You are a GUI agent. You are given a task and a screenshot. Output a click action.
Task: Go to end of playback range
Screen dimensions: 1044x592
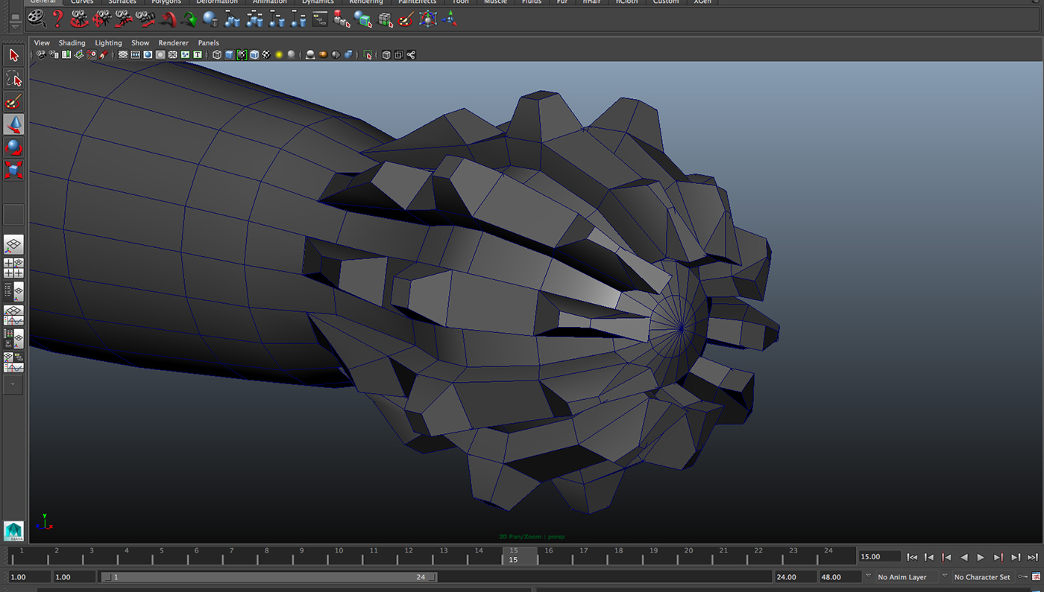(1033, 557)
